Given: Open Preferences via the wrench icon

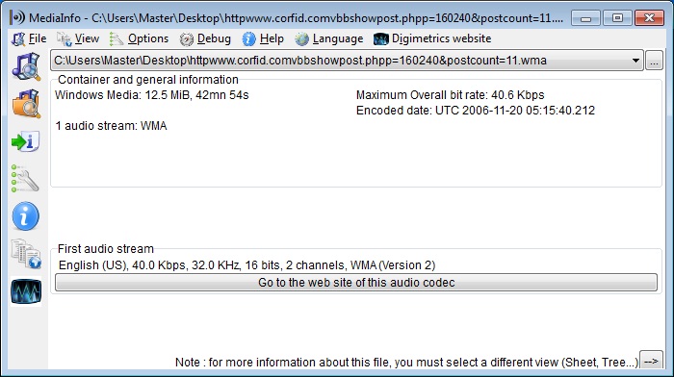Looking at the screenshot, I should [x=26, y=178].
